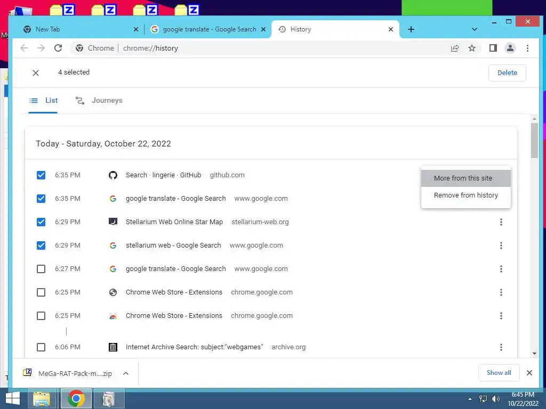Screen dimensions: 546x409
Task: Check the Chrome Web Store entry with globe favicon
Action: click(41, 292)
